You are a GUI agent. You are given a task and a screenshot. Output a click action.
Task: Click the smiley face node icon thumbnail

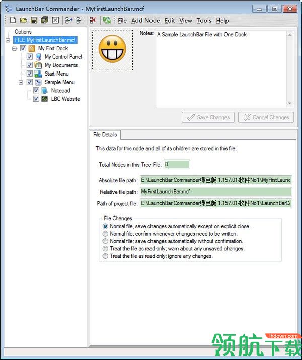pos(112,50)
